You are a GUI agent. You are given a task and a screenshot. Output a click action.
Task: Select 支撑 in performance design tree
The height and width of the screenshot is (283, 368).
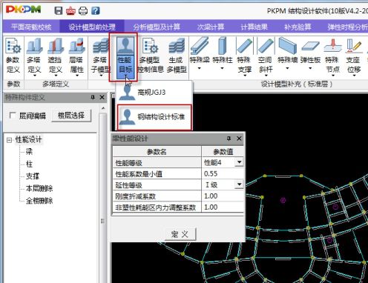click(33, 176)
